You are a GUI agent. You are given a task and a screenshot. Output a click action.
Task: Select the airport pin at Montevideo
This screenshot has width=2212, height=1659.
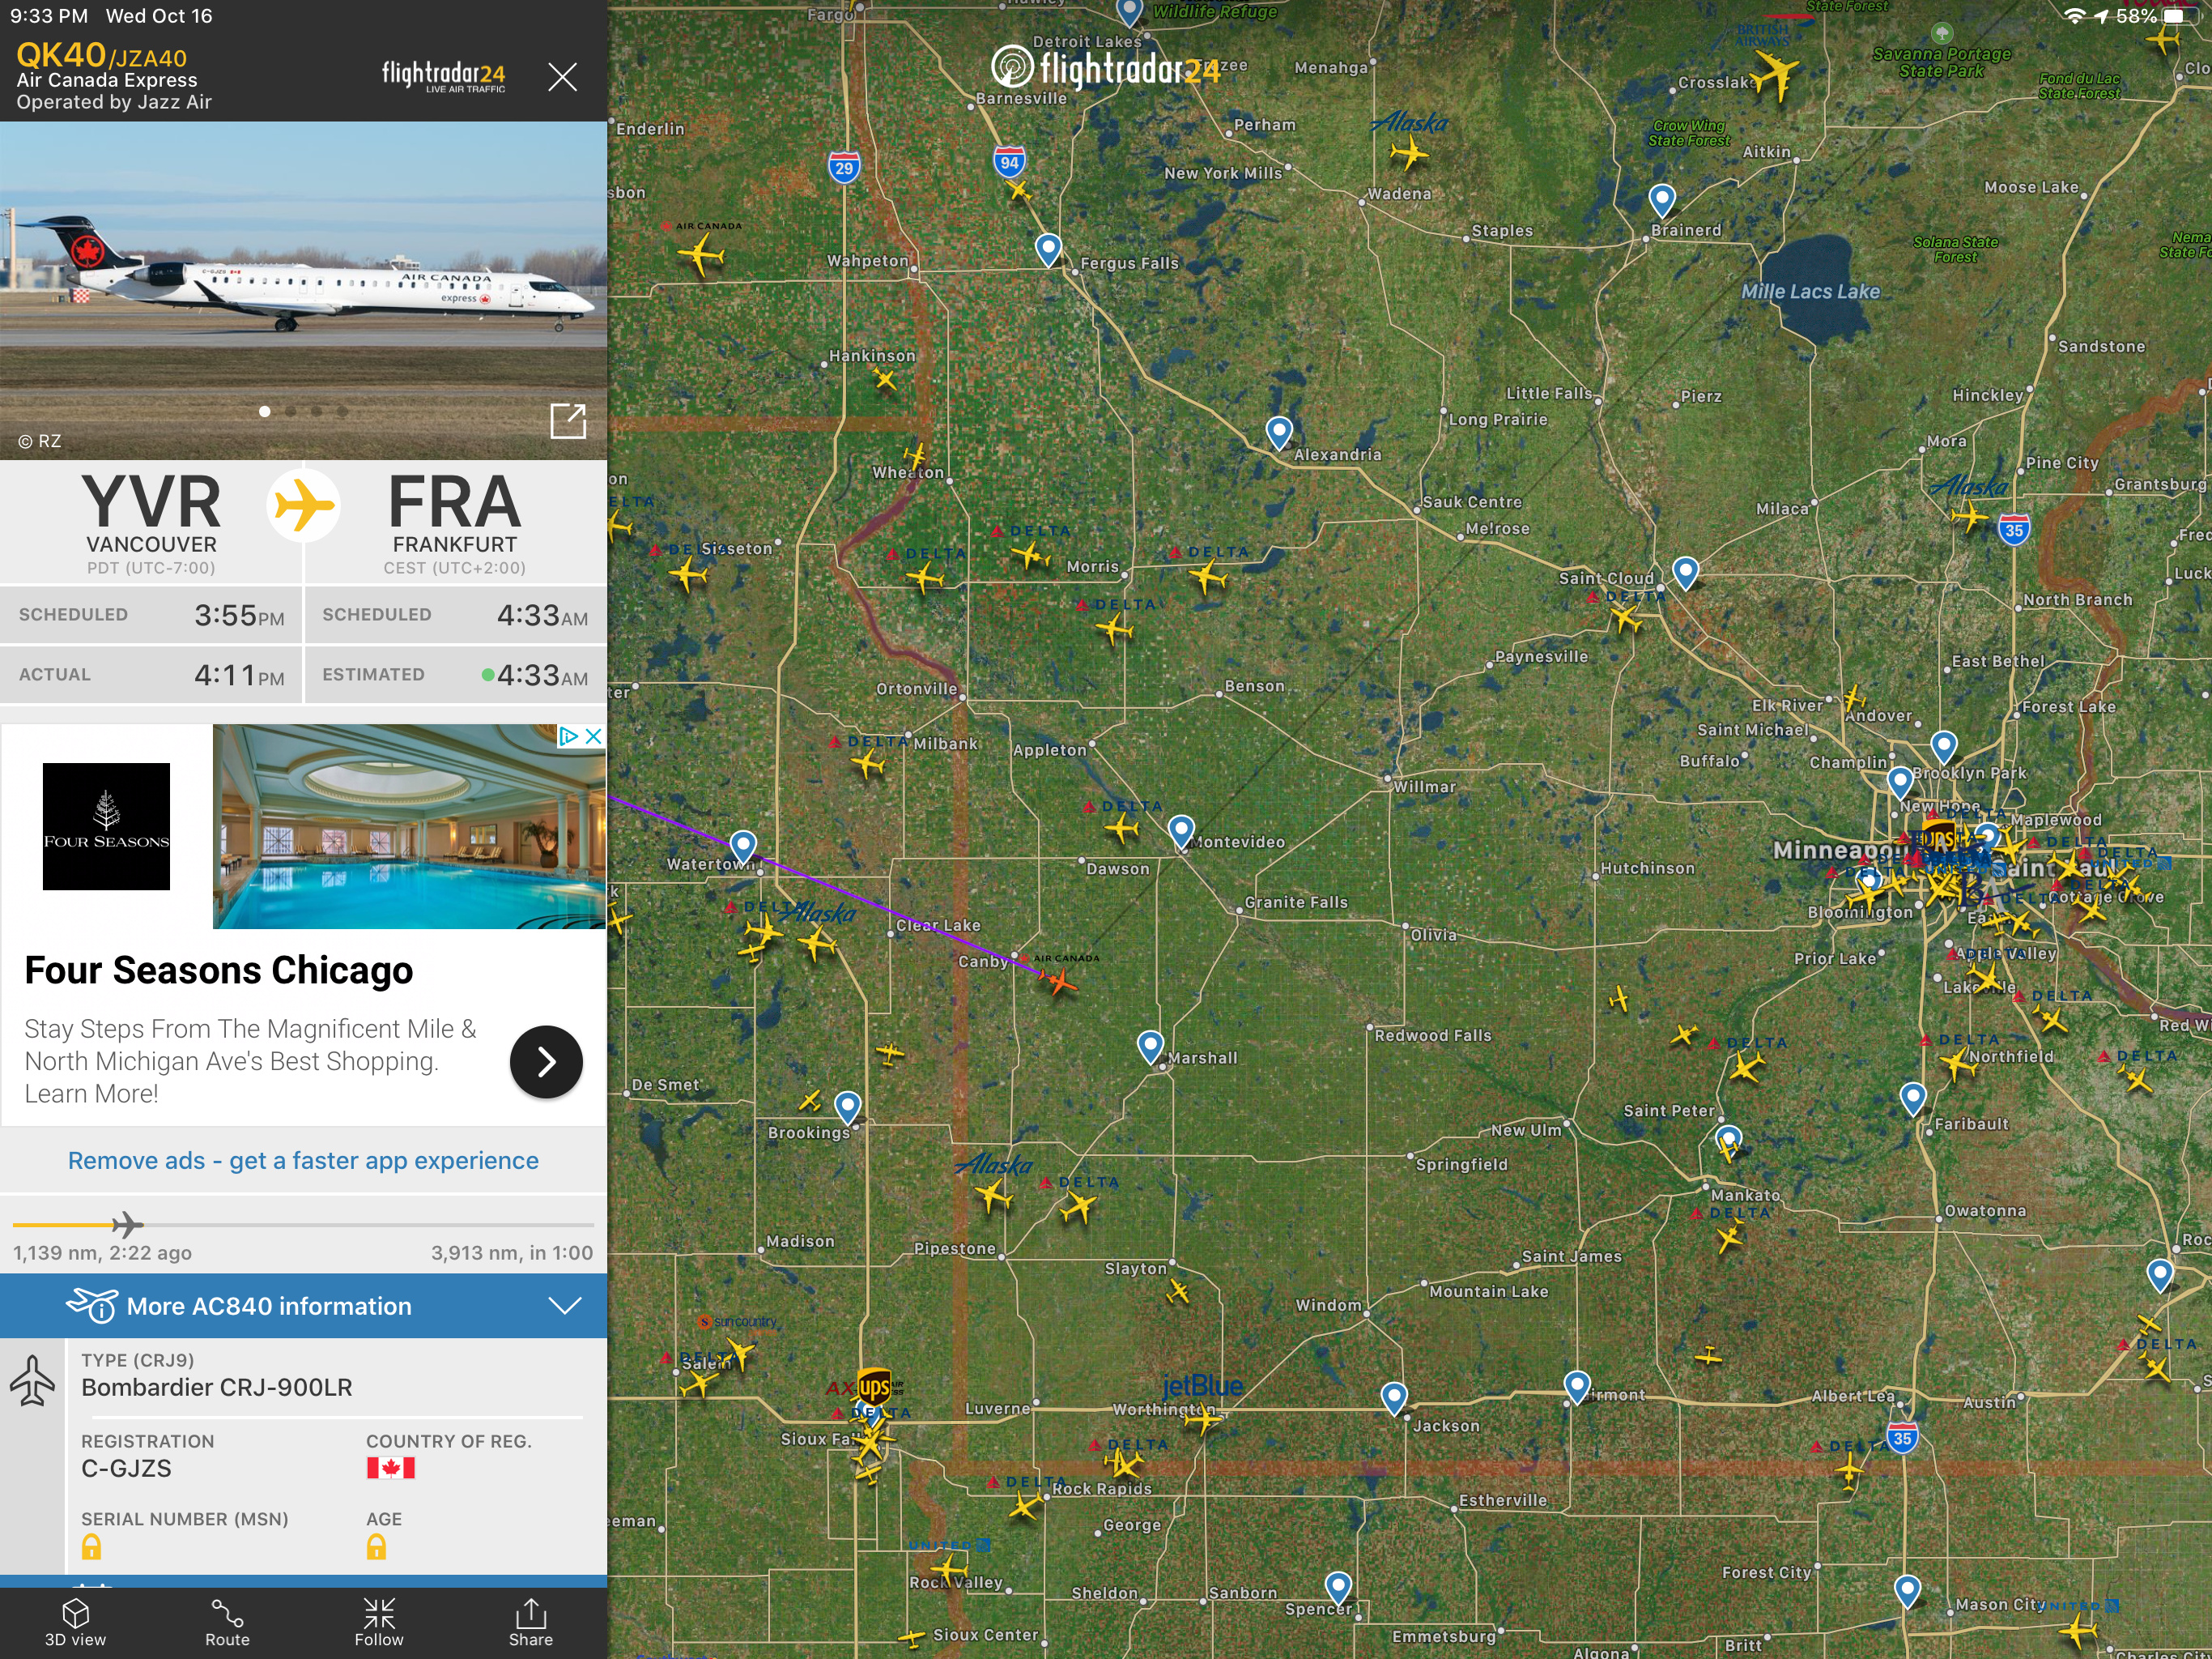(x=1181, y=830)
